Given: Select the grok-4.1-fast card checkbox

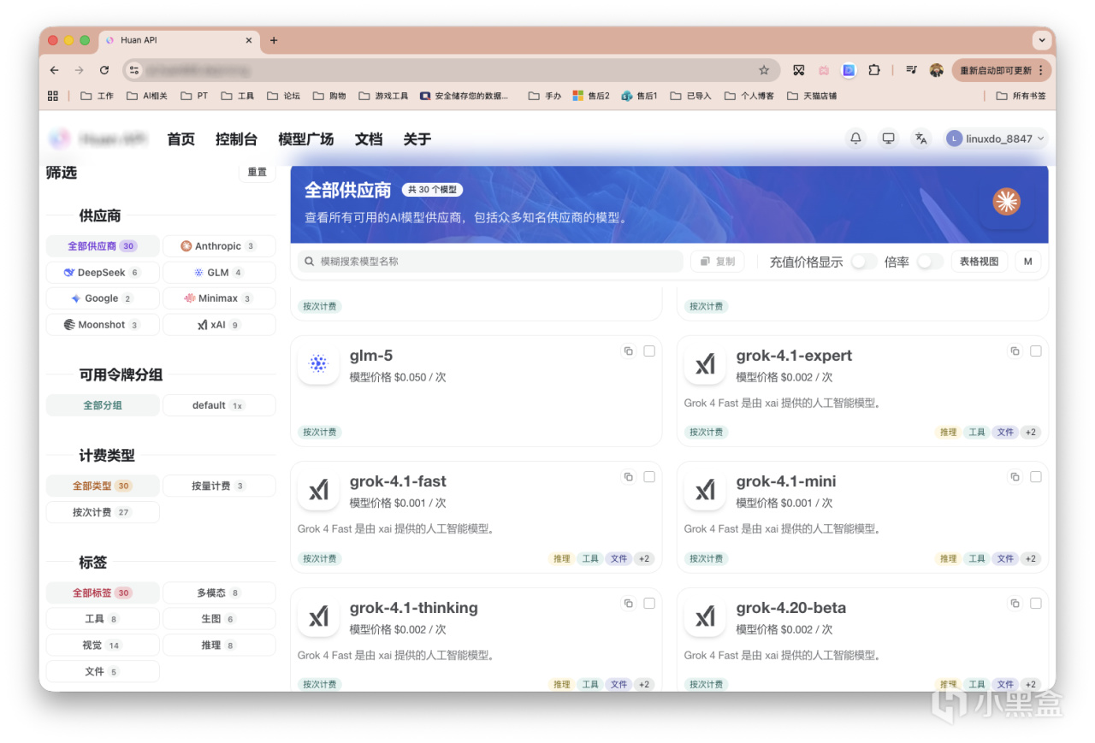Looking at the screenshot, I should tap(649, 476).
